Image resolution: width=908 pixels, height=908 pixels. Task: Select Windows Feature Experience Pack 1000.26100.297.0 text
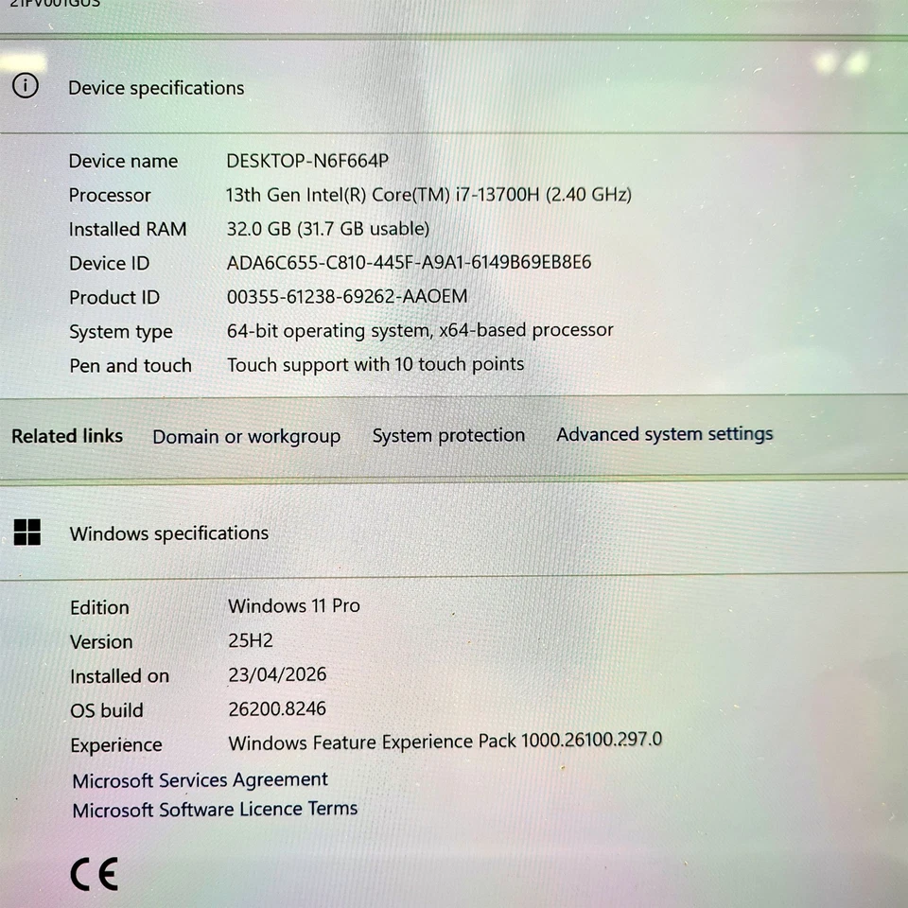pos(445,742)
